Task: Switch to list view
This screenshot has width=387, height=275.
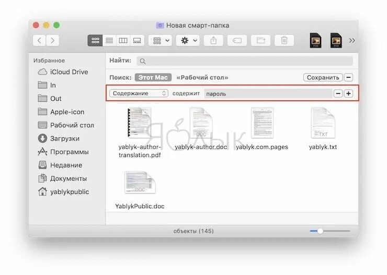Action: [x=109, y=40]
